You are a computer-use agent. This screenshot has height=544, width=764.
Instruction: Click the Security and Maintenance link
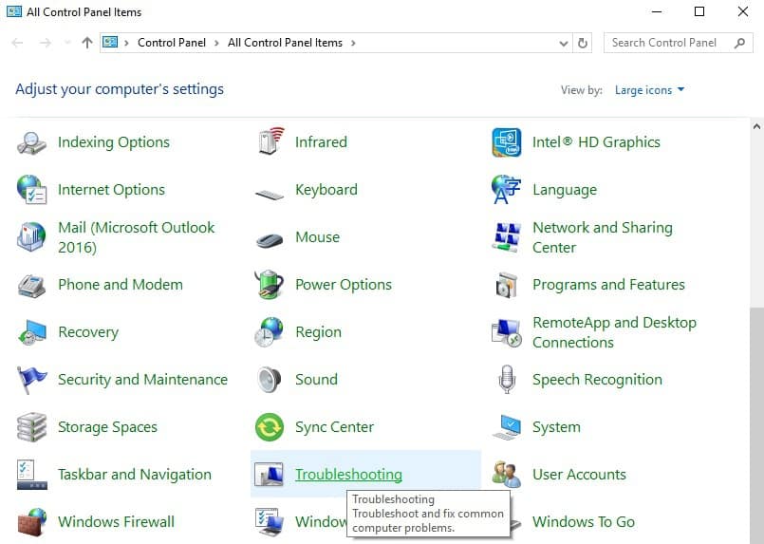coord(142,379)
